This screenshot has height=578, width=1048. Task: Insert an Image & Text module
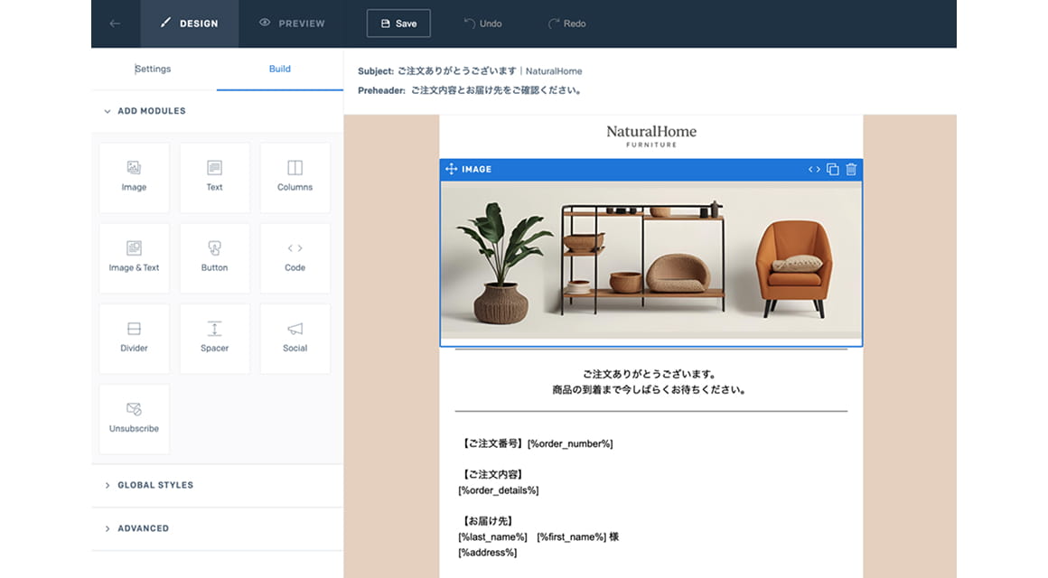(x=134, y=257)
